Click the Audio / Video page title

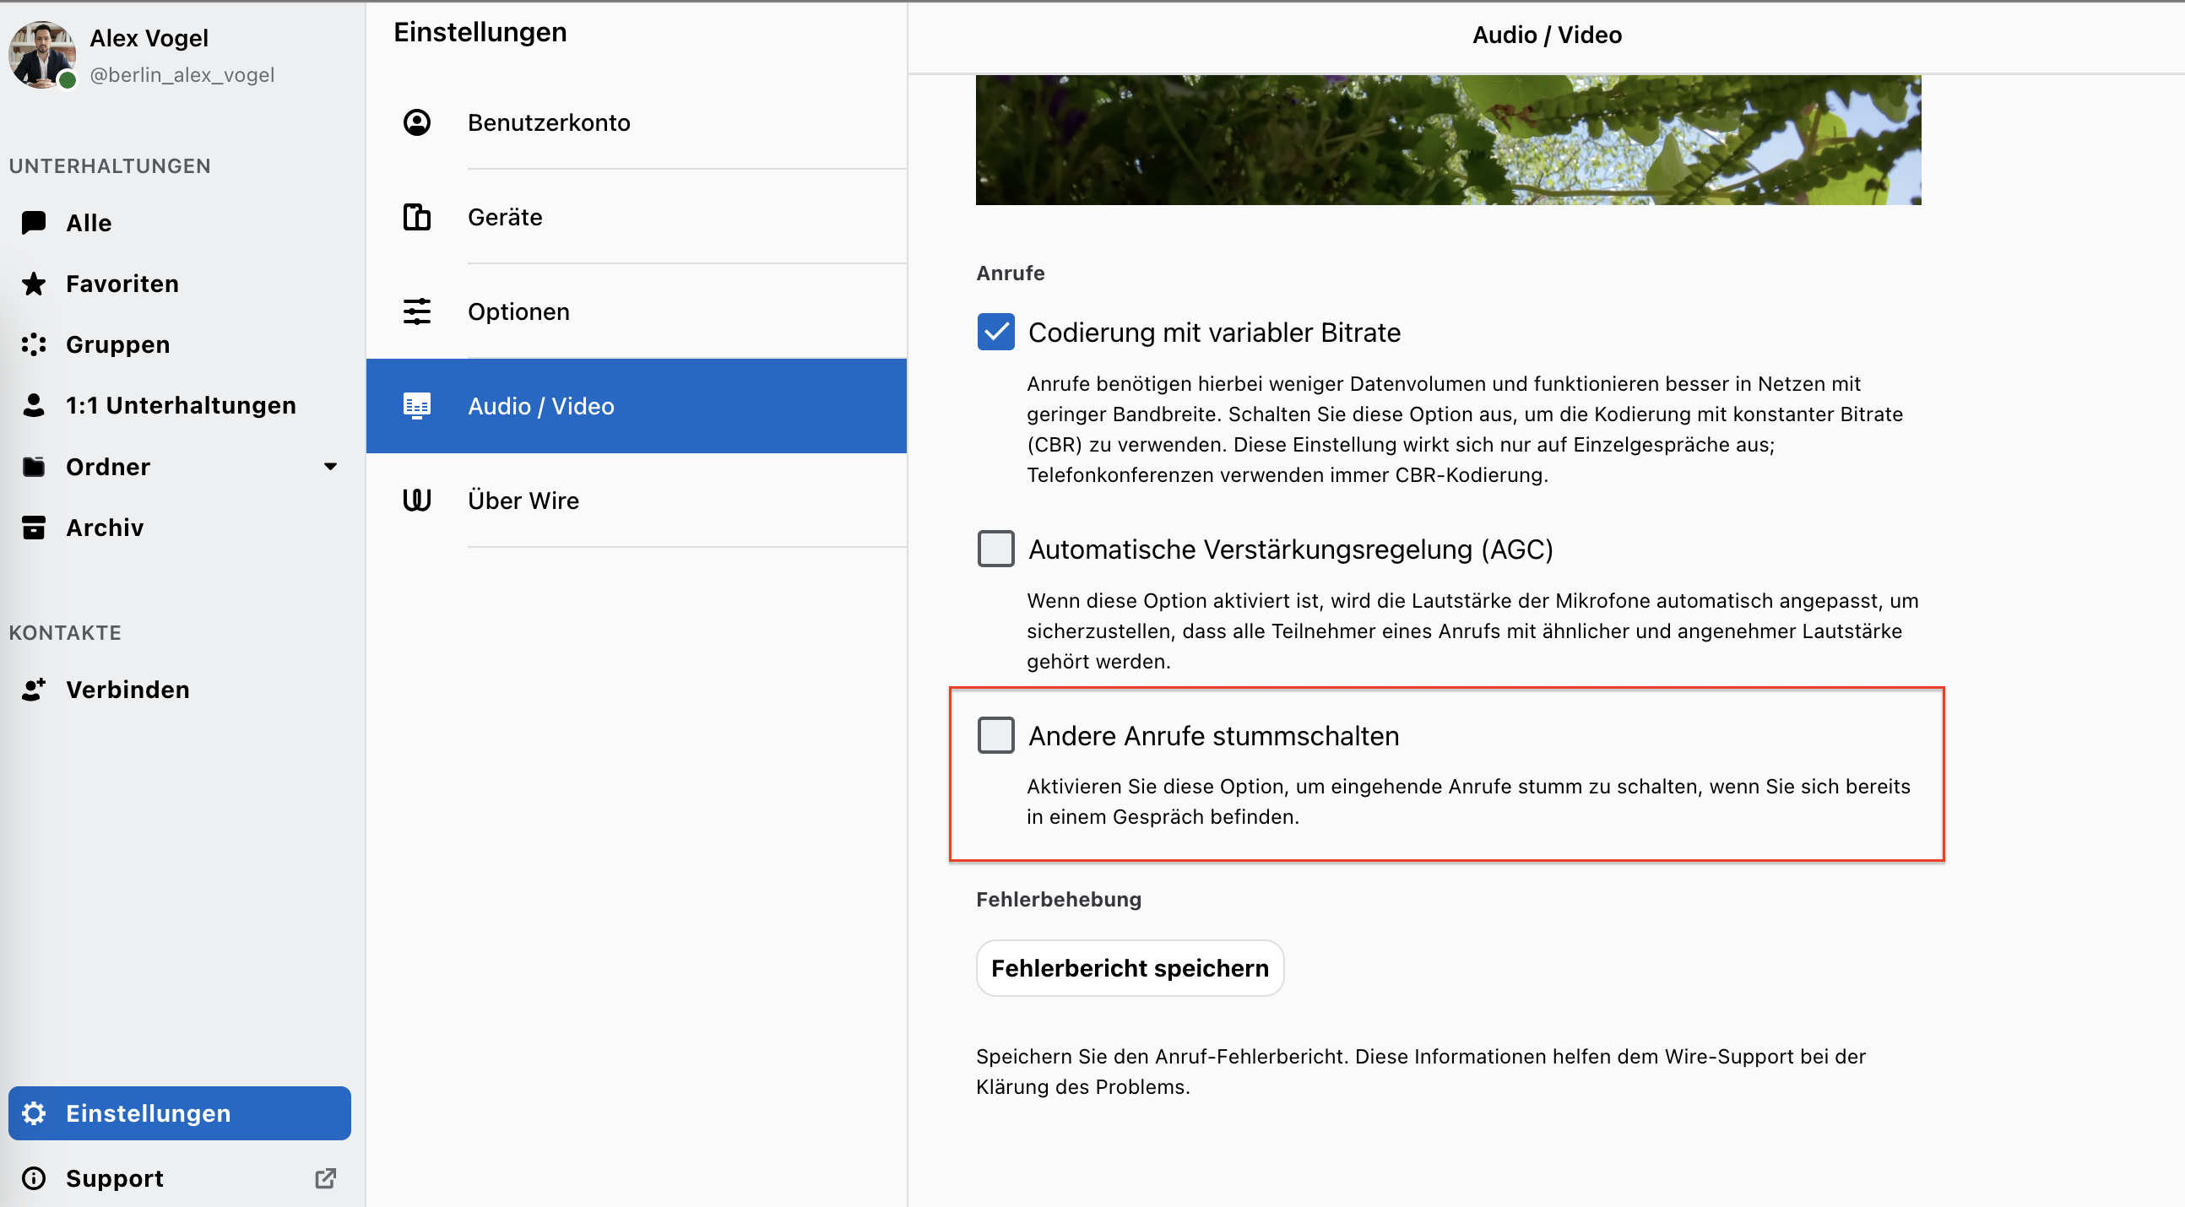coord(1547,35)
